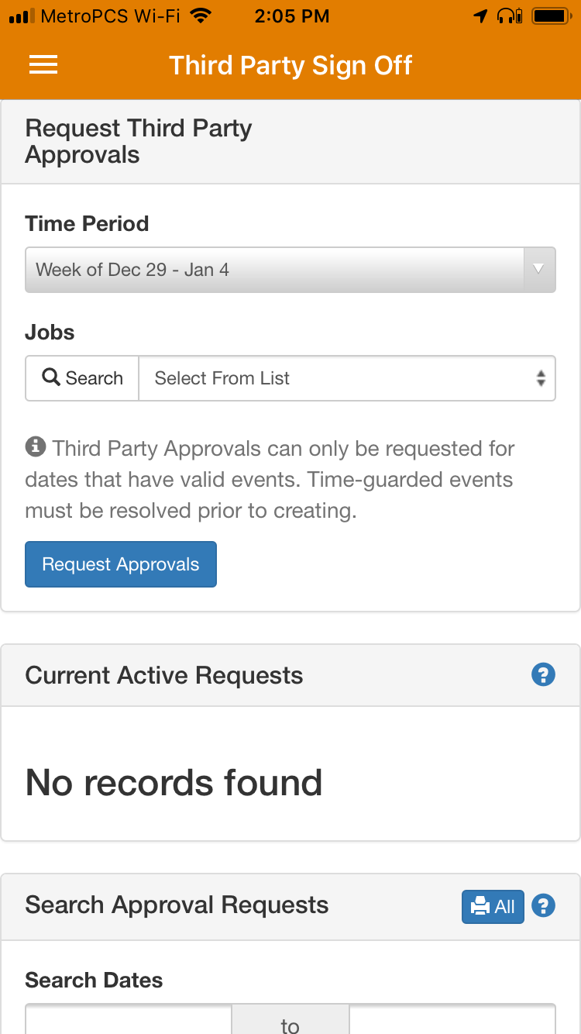Click the Jobs Search button
581x1034 pixels.
[x=83, y=378]
